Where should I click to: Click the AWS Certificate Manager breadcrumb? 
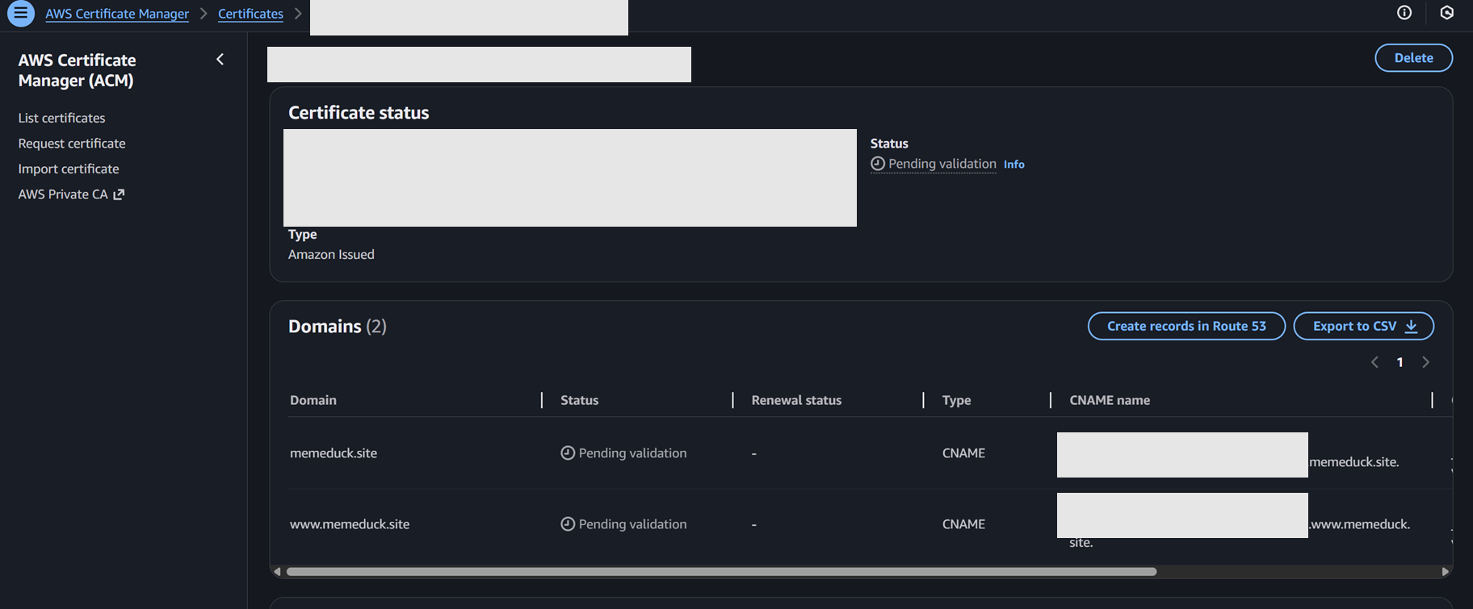[117, 14]
